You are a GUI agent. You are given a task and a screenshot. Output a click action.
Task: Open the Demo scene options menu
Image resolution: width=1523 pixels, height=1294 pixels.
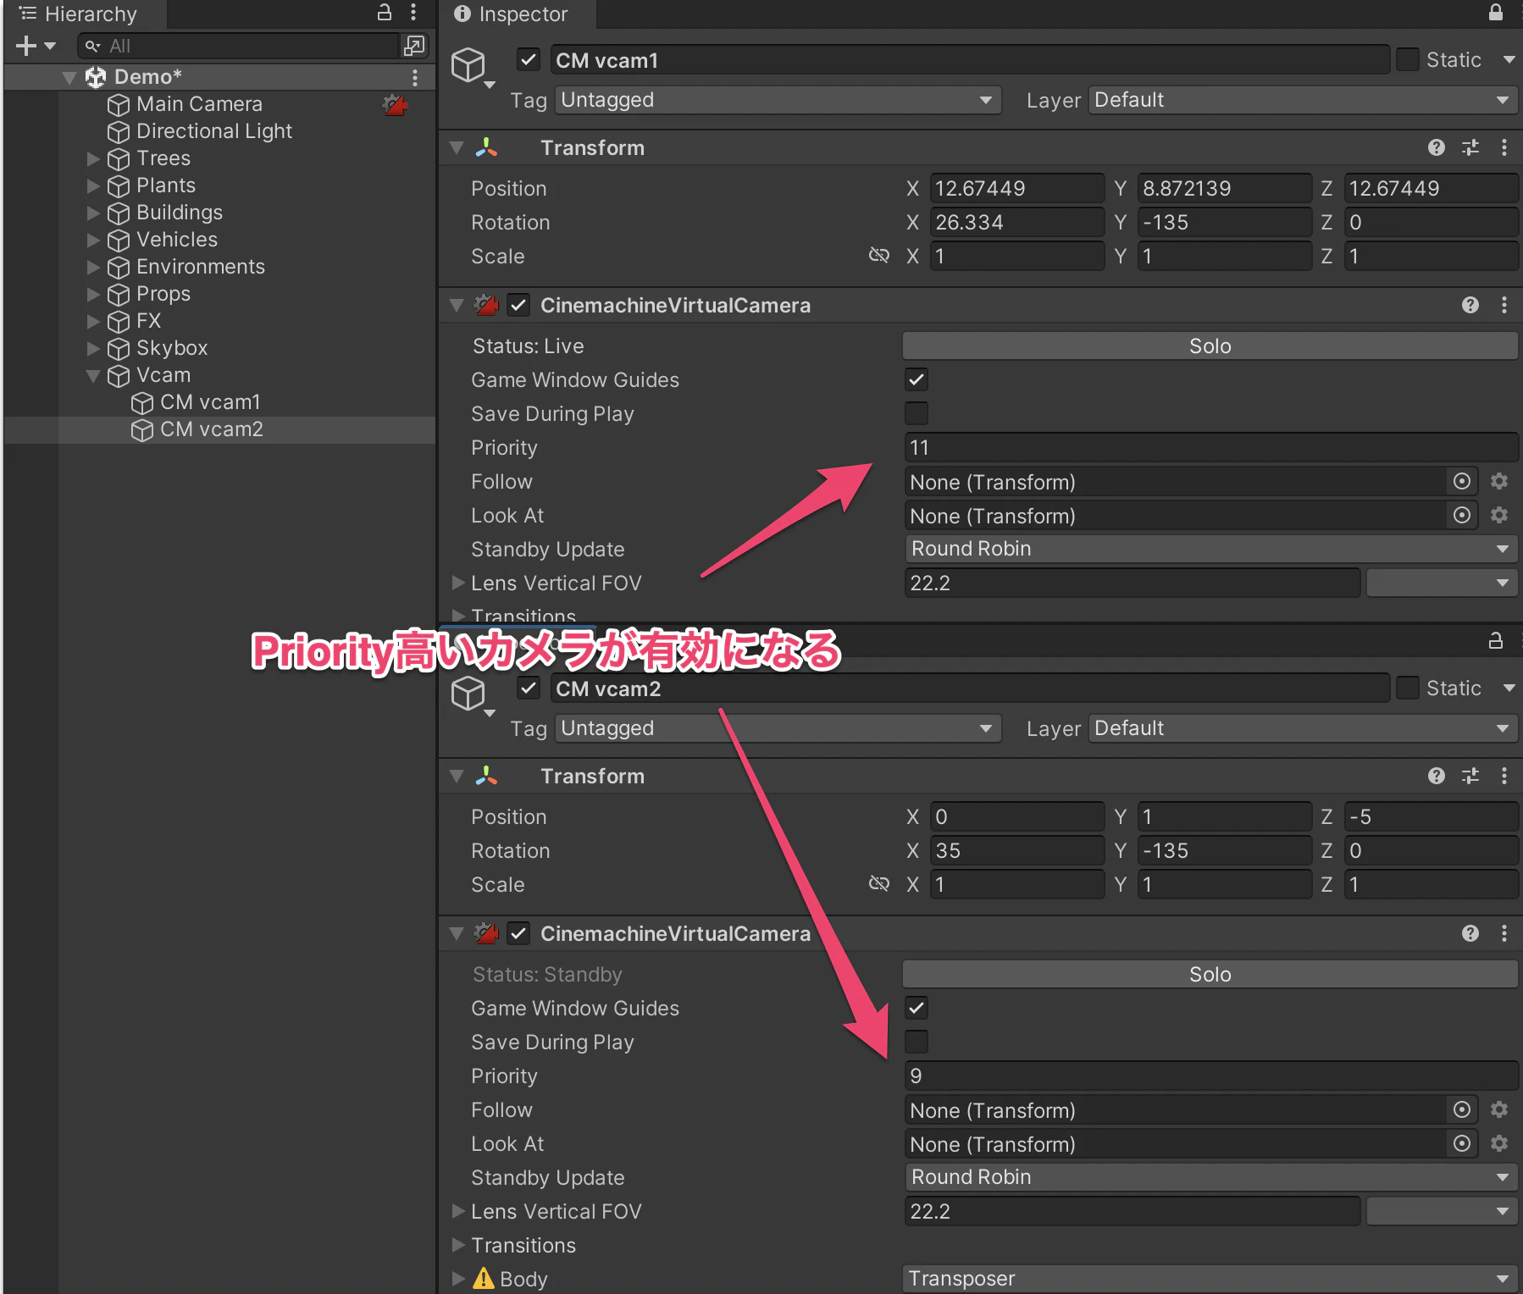click(x=415, y=77)
